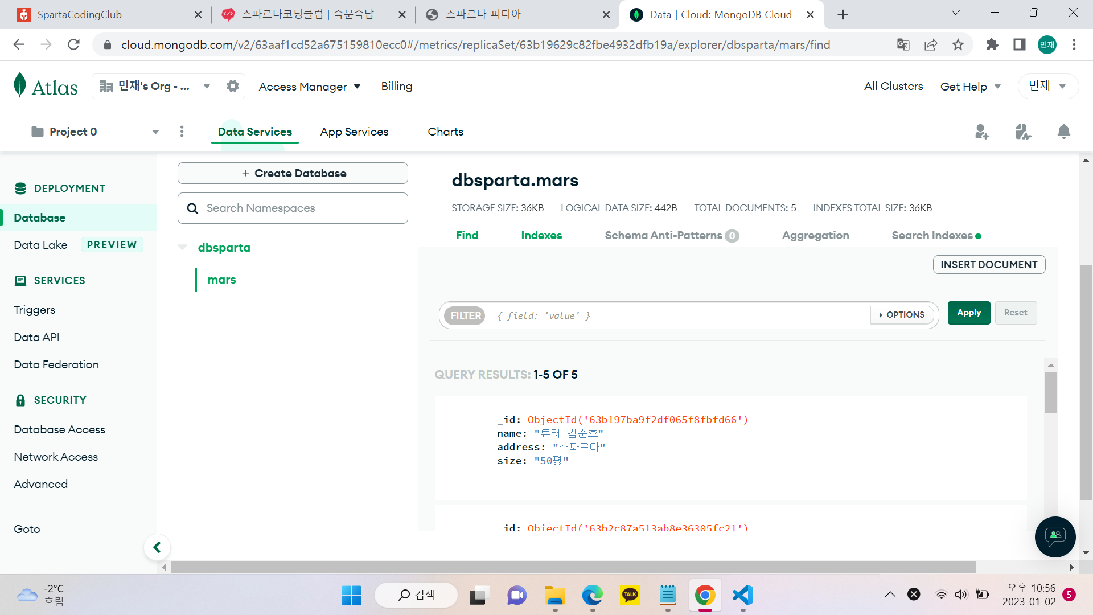Open Data Federation in sidebar

coord(56,364)
